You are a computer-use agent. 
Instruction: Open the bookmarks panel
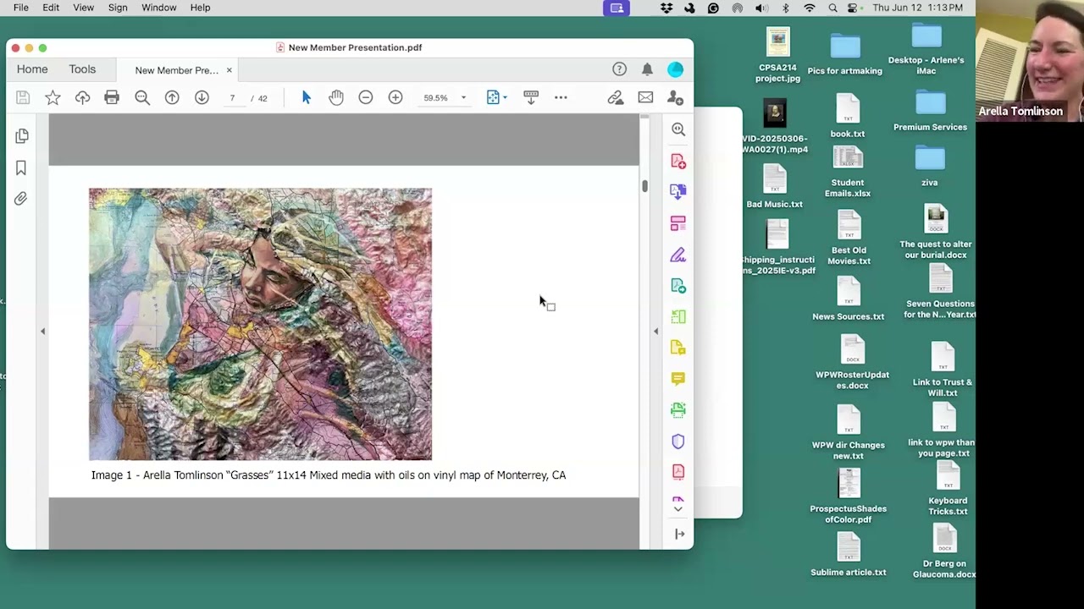click(21, 167)
